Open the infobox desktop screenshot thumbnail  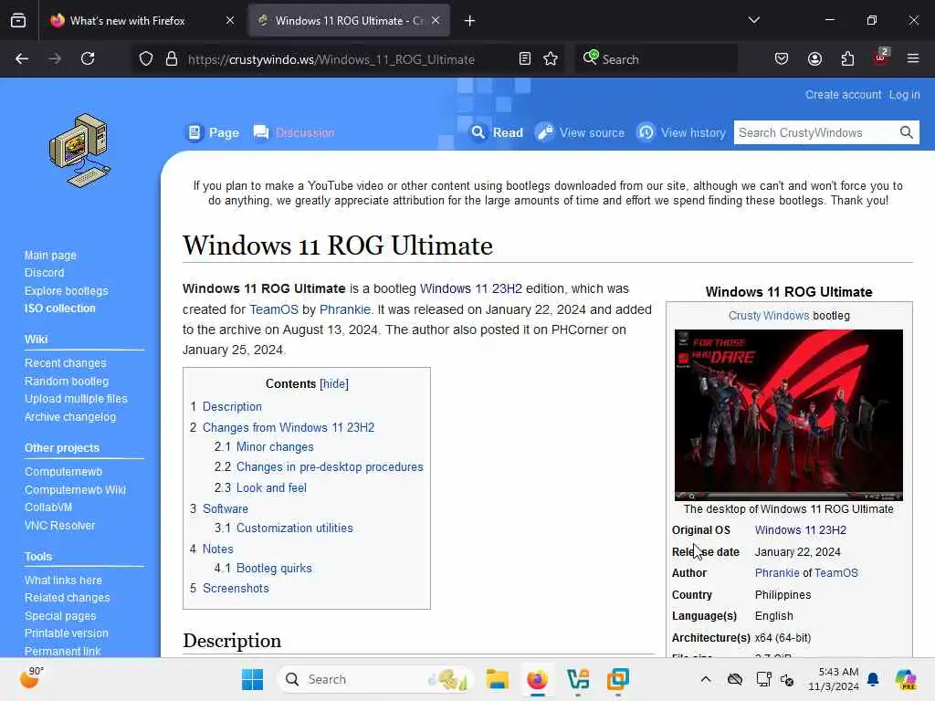[788, 415]
